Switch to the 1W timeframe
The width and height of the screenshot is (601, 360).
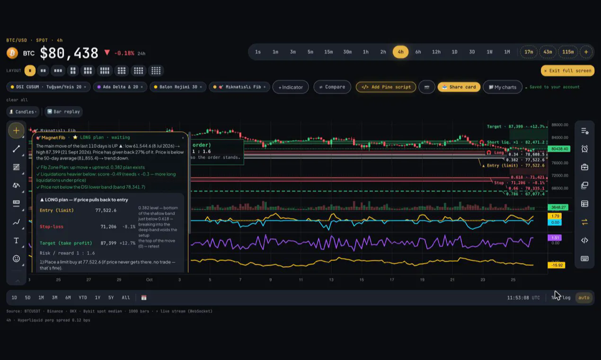(490, 52)
